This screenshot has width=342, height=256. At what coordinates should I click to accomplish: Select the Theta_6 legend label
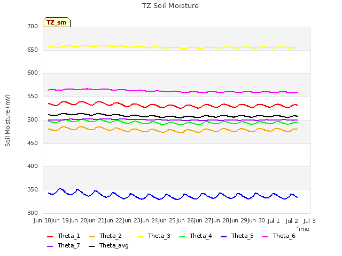pyautogui.click(x=284, y=236)
